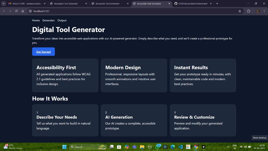Open WhatsApp with the 99+ badge
268x151 pixels.
click(158, 147)
